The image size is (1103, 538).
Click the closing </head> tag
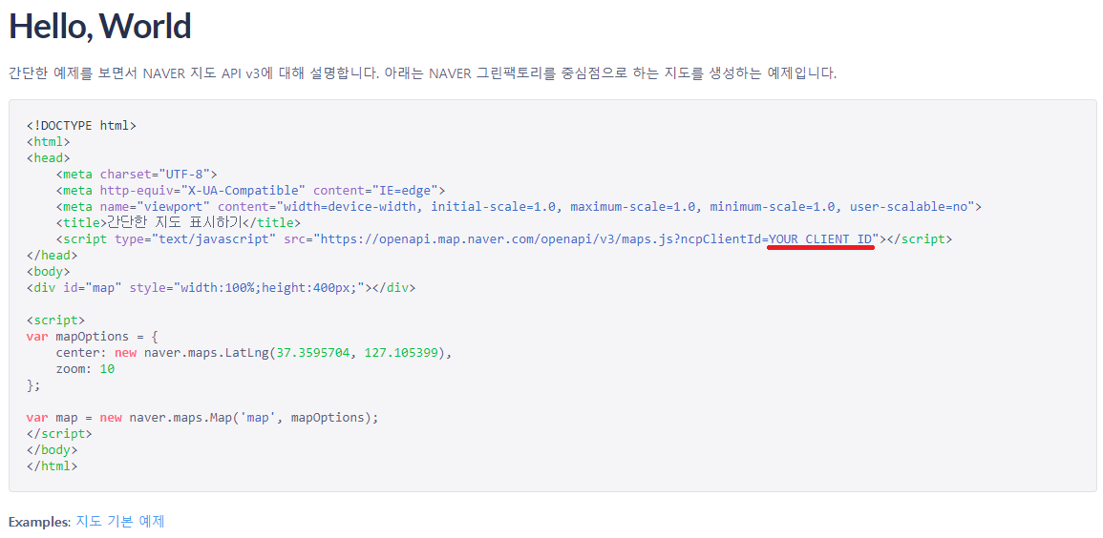(x=53, y=256)
